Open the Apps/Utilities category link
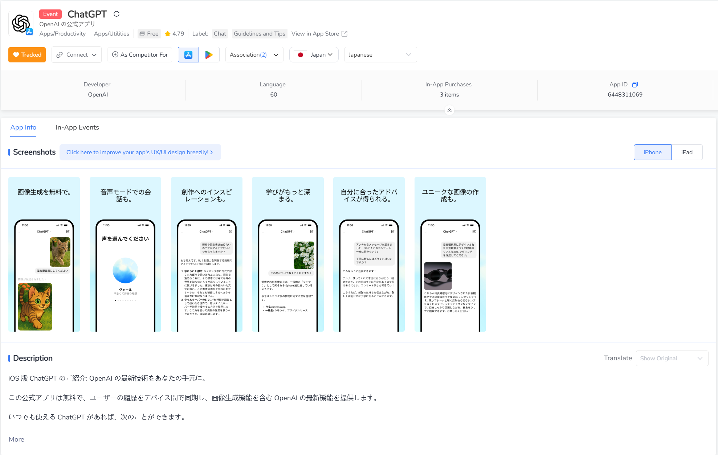This screenshot has width=718, height=455. click(111, 34)
